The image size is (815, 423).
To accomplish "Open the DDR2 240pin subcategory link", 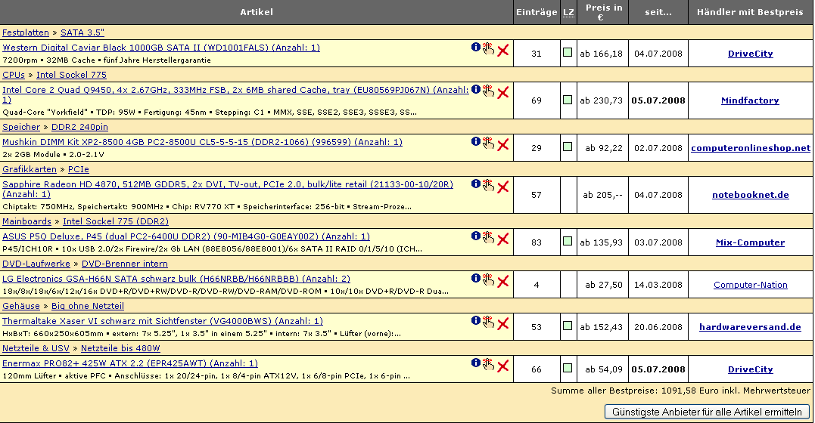I will click(79, 127).
